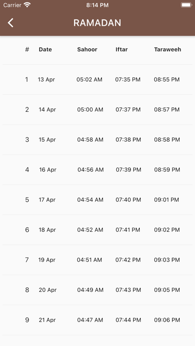
Task: Tap Sahoor time 05:00 AM
Action: click(x=90, y=109)
